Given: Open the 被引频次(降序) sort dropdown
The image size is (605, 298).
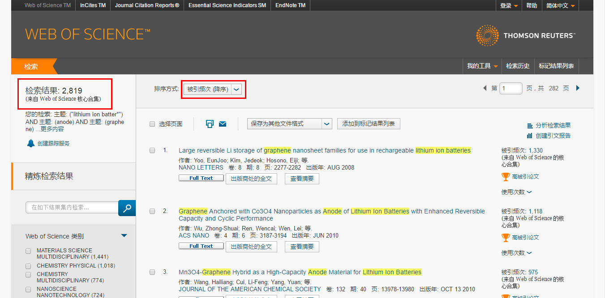Looking at the screenshot, I should point(236,89).
